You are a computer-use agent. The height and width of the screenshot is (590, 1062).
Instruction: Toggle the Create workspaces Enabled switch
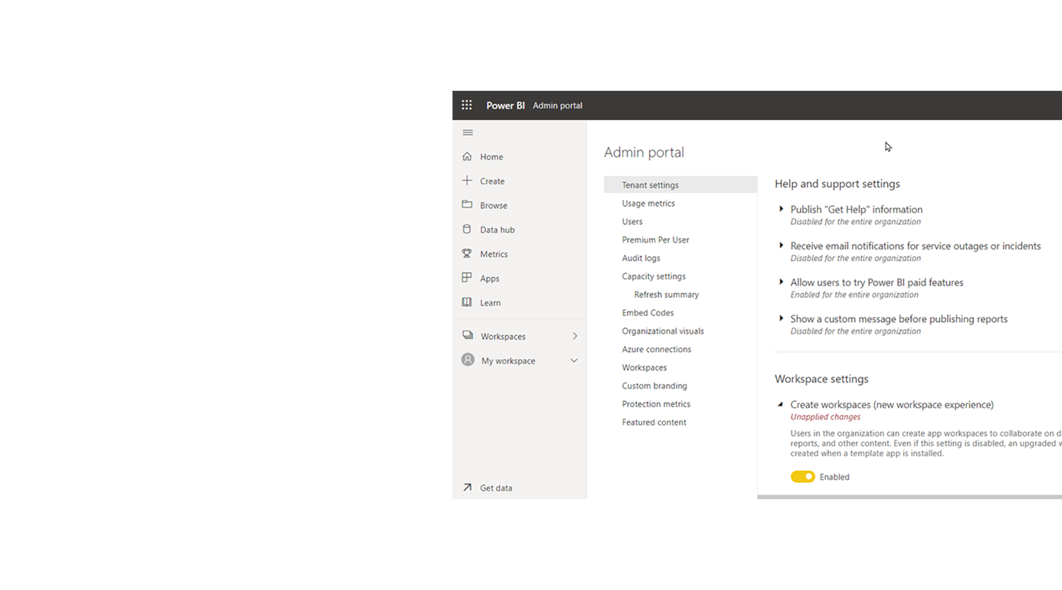tap(802, 476)
